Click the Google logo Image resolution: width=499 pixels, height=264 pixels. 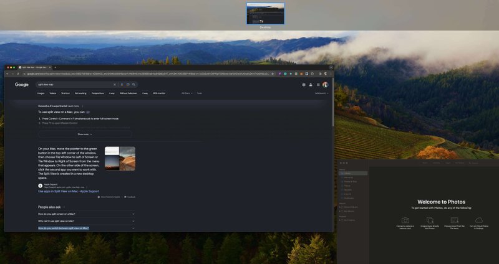(x=22, y=85)
